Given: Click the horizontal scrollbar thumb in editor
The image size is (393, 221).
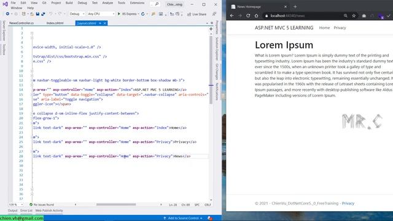Looking at the screenshot, I should (x=116, y=204).
